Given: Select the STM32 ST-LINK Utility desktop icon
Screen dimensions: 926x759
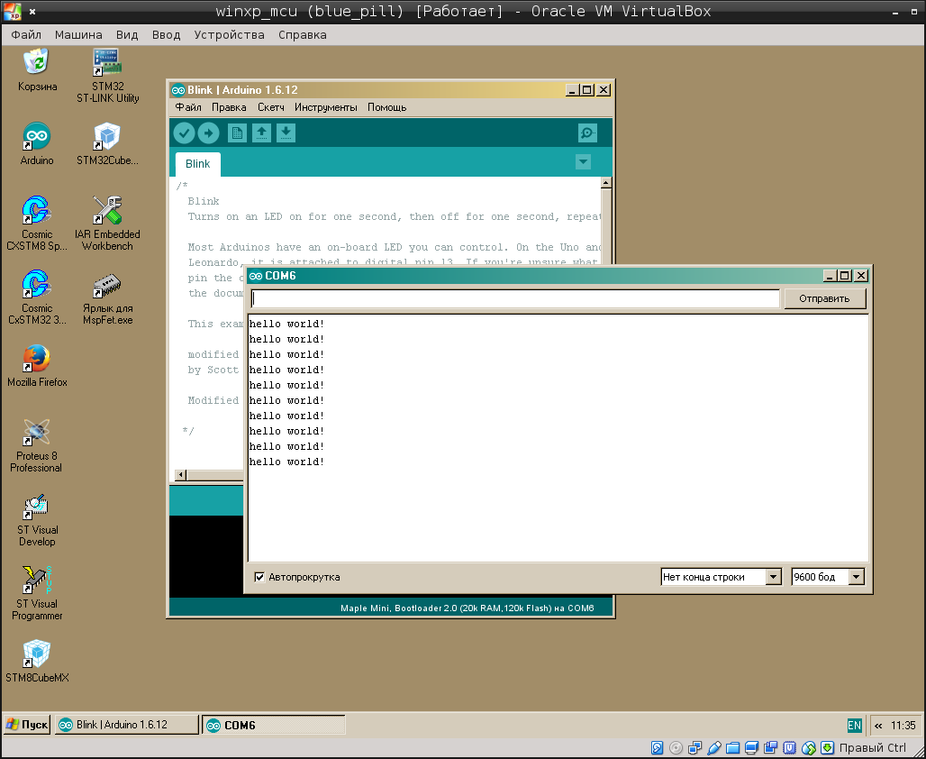Looking at the screenshot, I should point(107,77).
